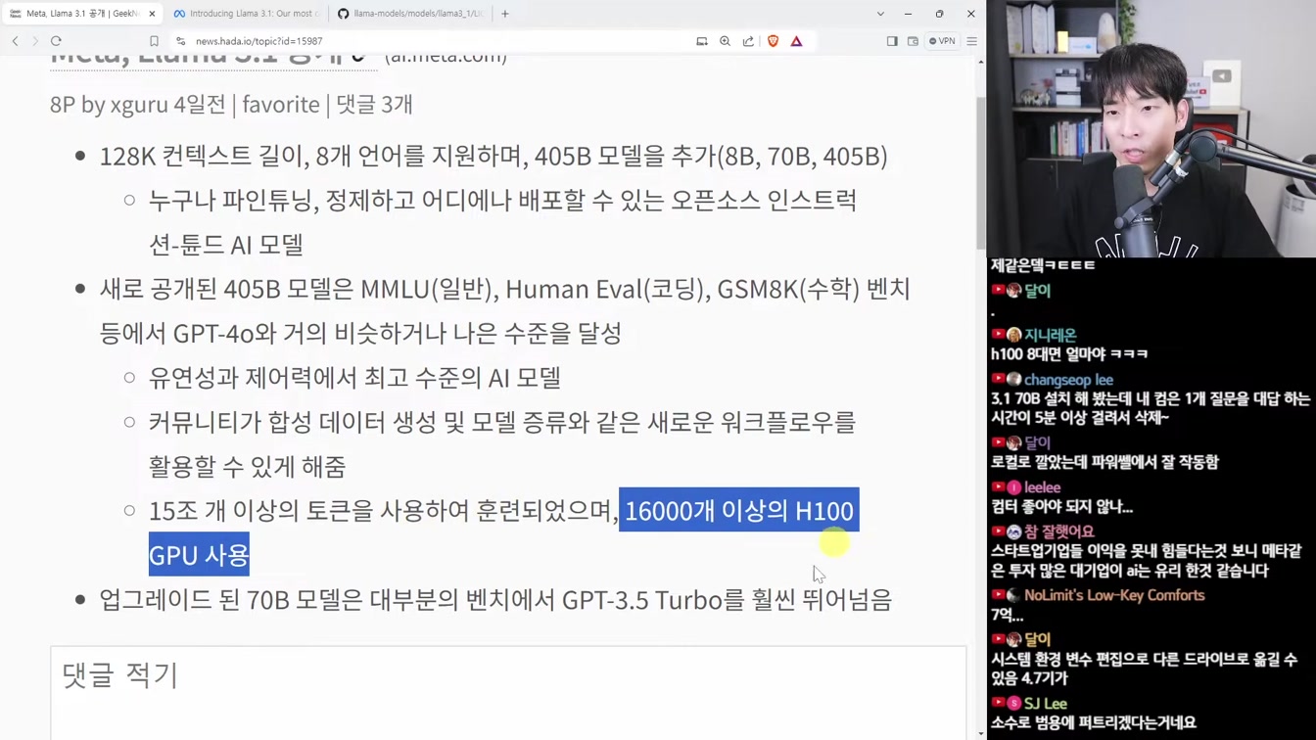Image resolution: width=1316 pixels, height=740 pixels.
Task: Open Brave Shields lion icon
Action: [774, 41]
